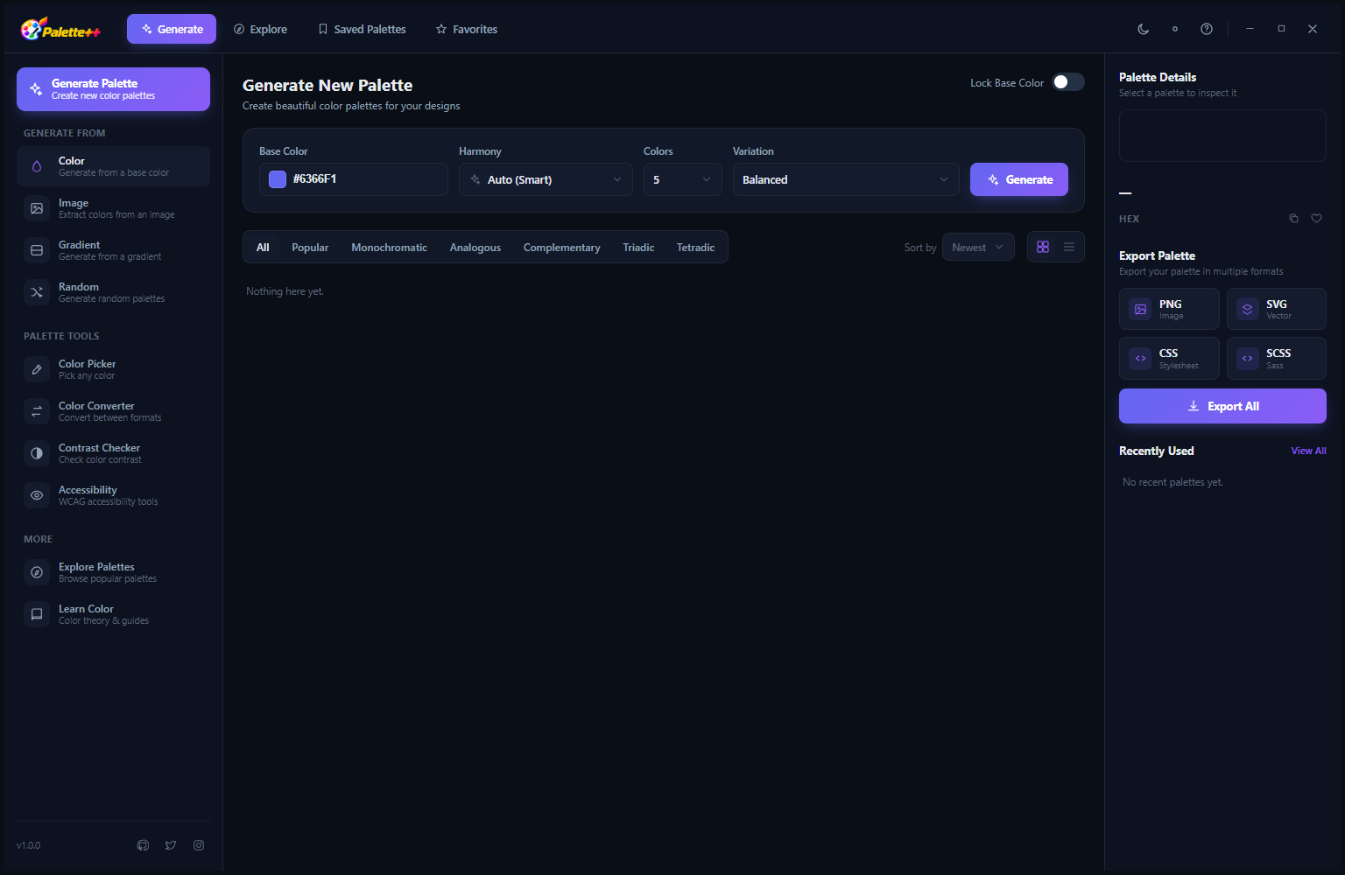Export as SCSS Sass
The height and width of the screenshot is (875, 1345).
click(1277, 359)
